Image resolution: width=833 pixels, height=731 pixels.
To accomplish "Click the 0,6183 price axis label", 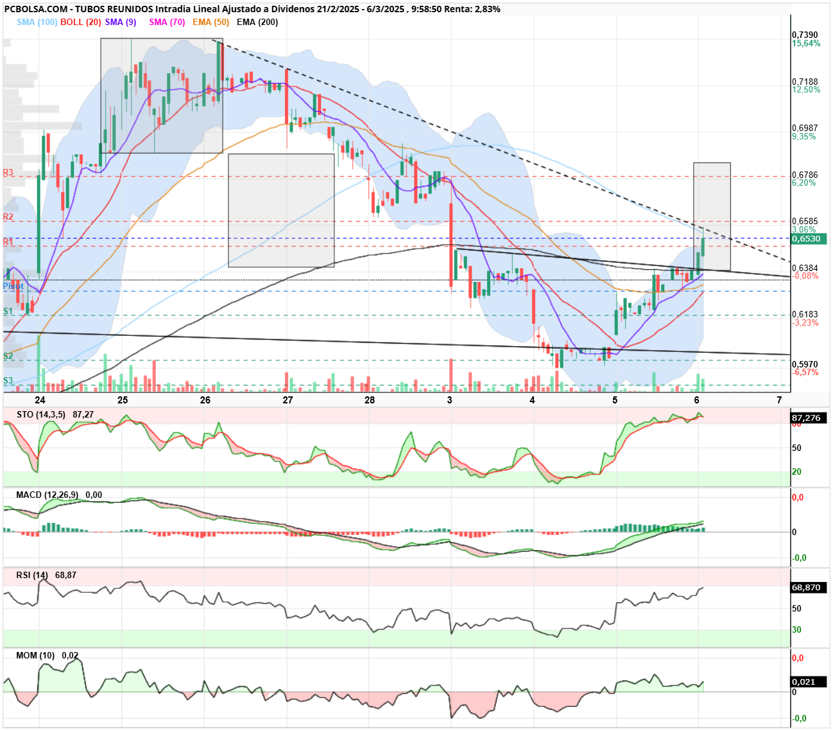I will [x=805, y=315].
